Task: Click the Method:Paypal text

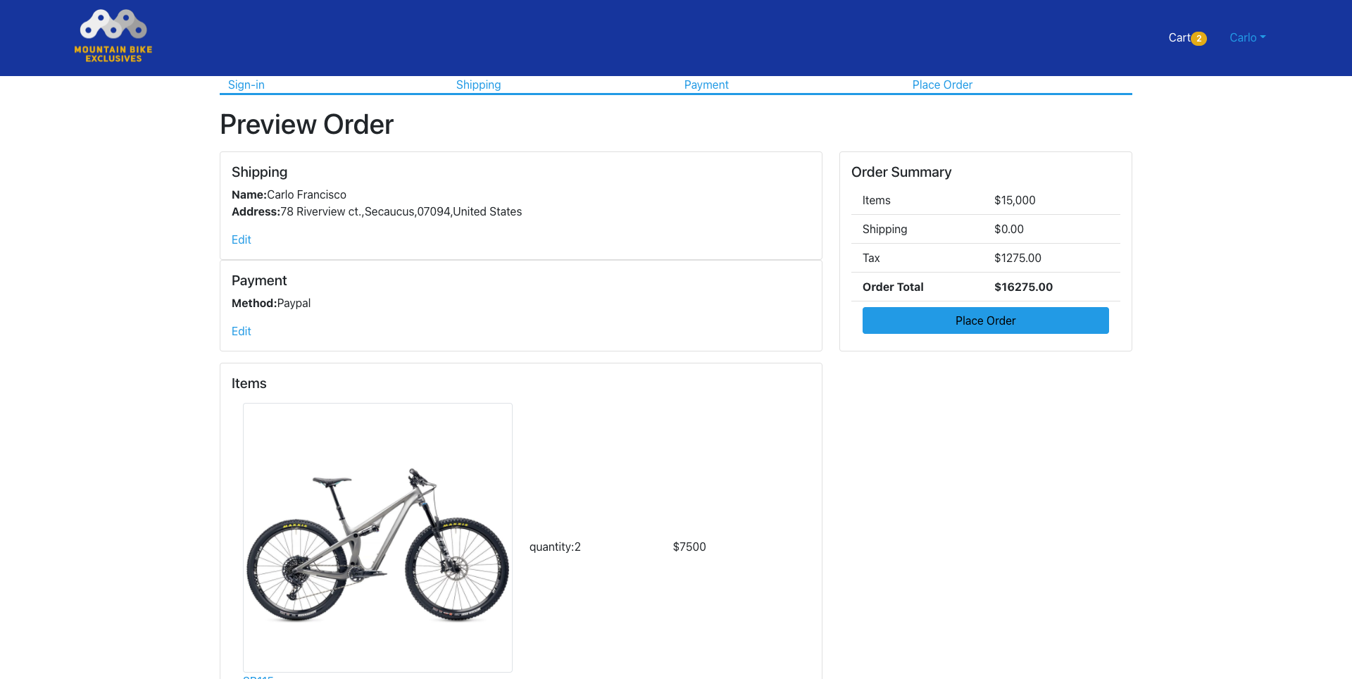Action: coord(271,303)
